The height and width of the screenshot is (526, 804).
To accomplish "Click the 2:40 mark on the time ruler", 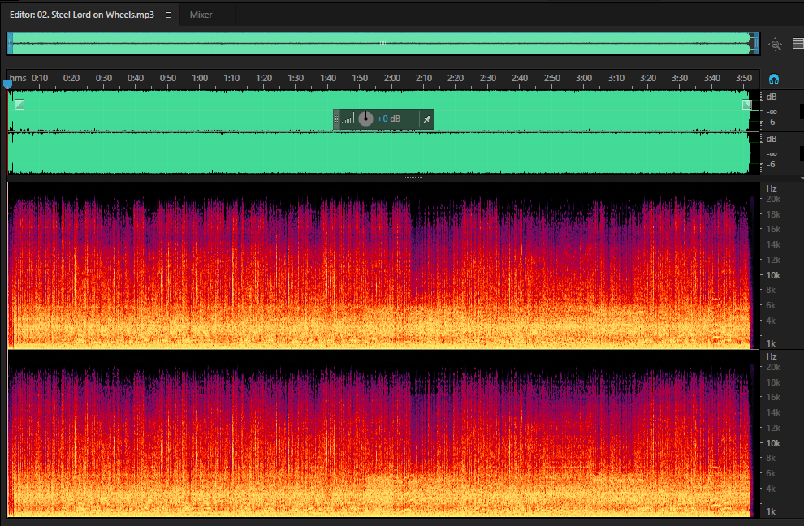I will [520, 78].
